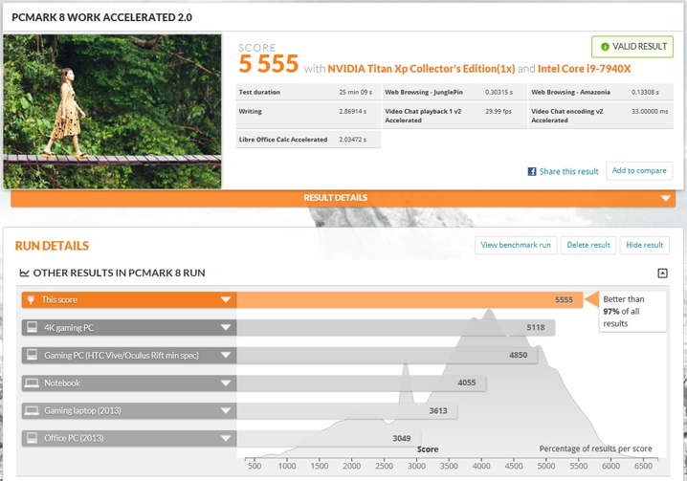Click the green Valid Result status icon
Viewport: 687px width, 481px height.
point(605,47)
